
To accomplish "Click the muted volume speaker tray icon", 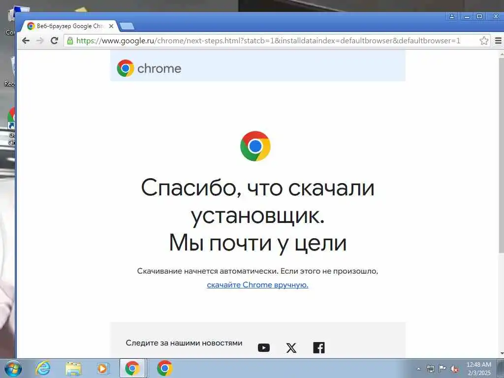I will click(454, 369).
